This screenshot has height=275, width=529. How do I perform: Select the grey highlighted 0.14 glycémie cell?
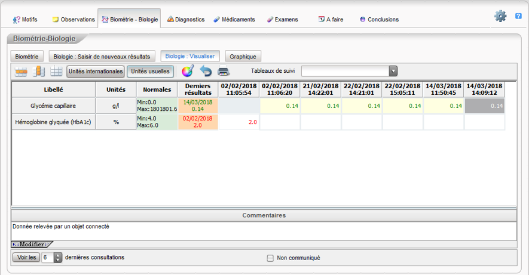click(x=484, y=106)
